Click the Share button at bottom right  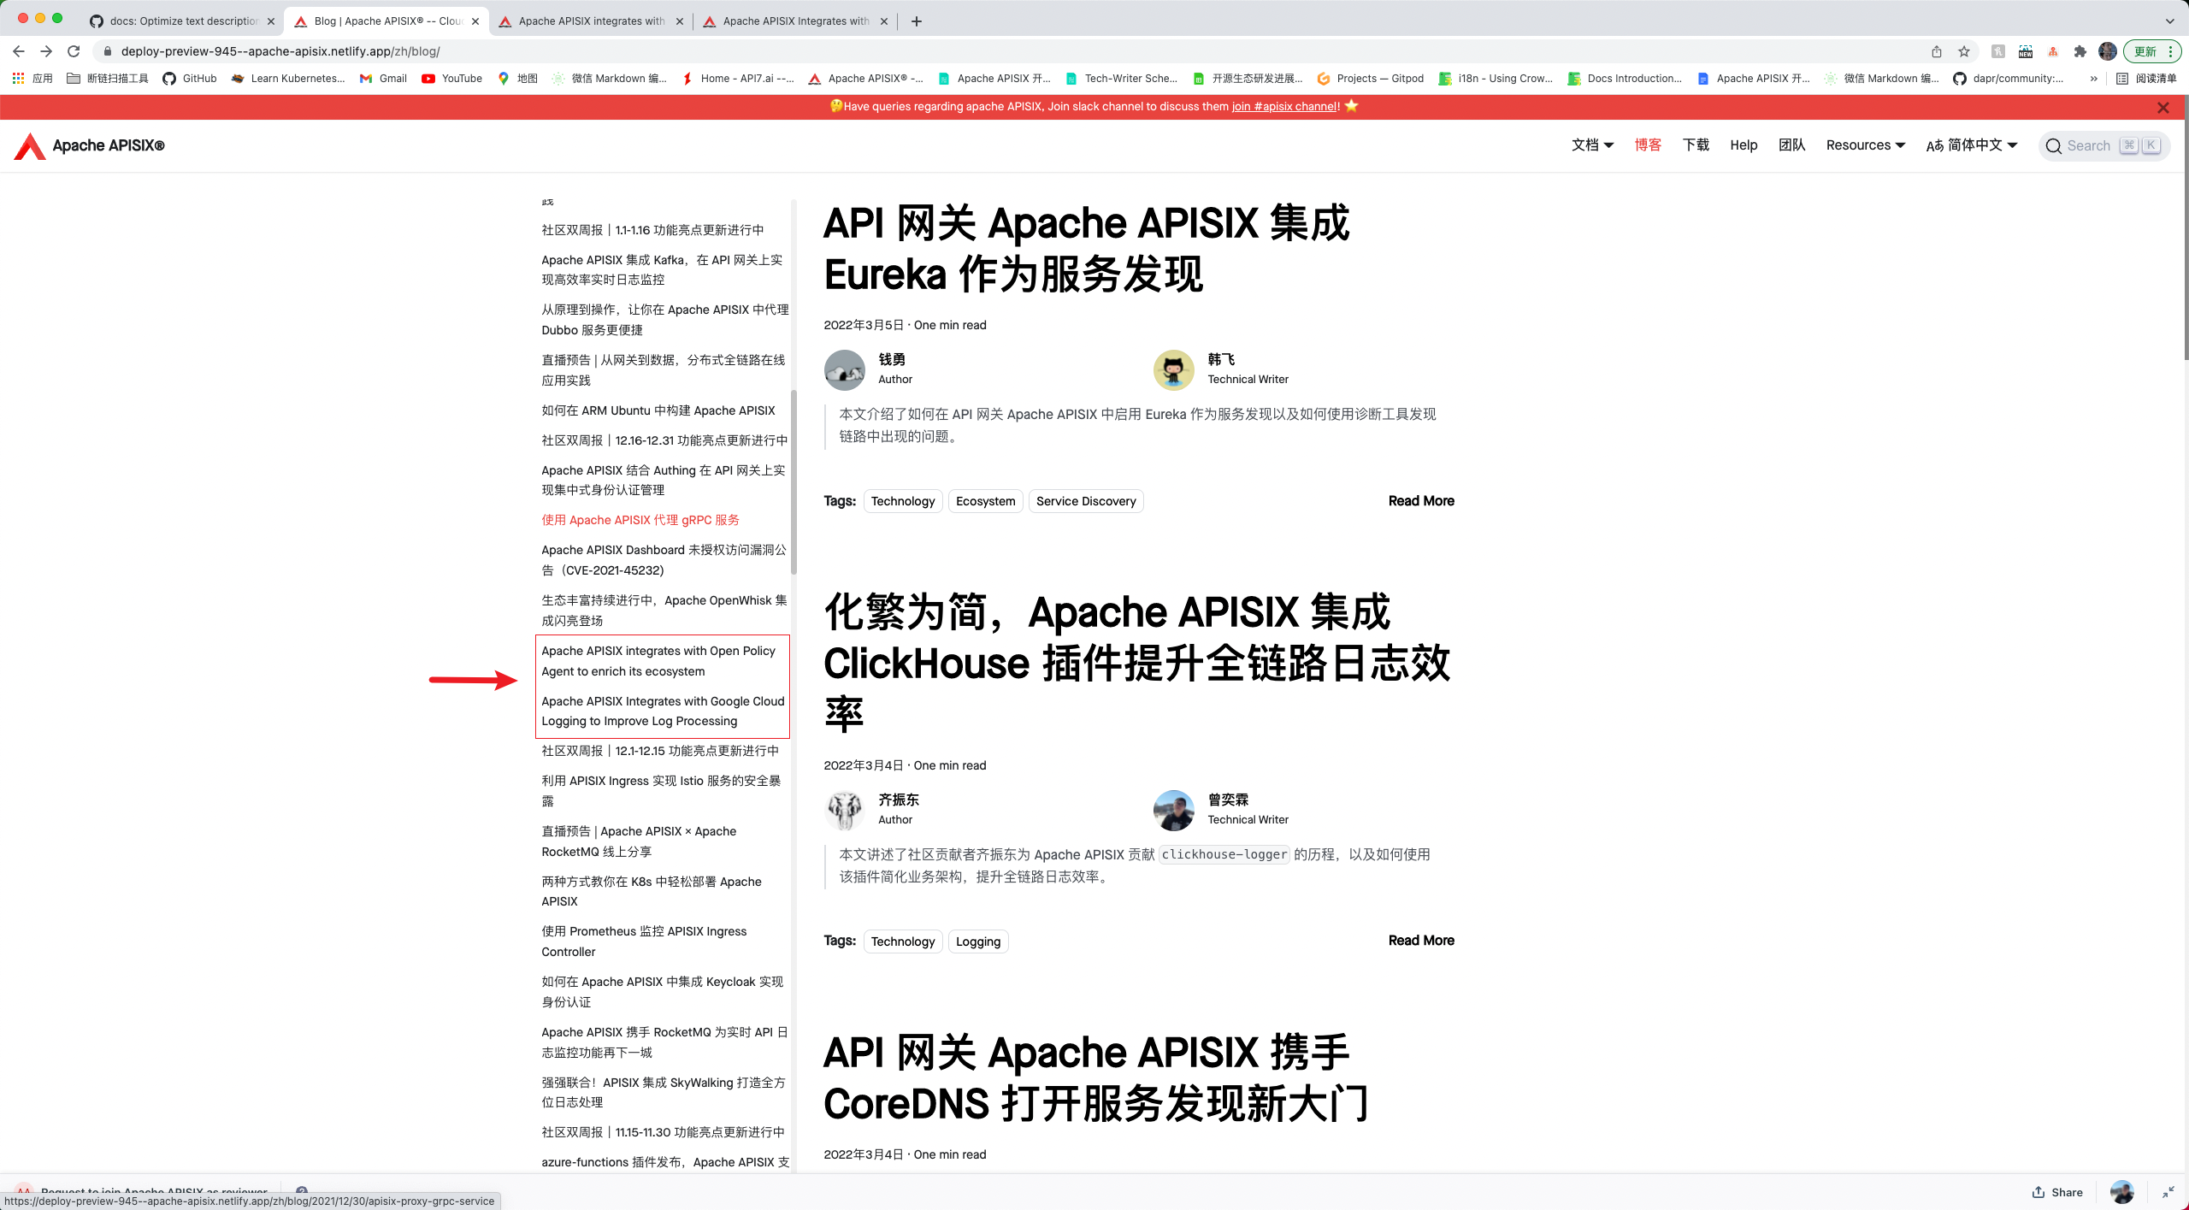point(2057,1192)
